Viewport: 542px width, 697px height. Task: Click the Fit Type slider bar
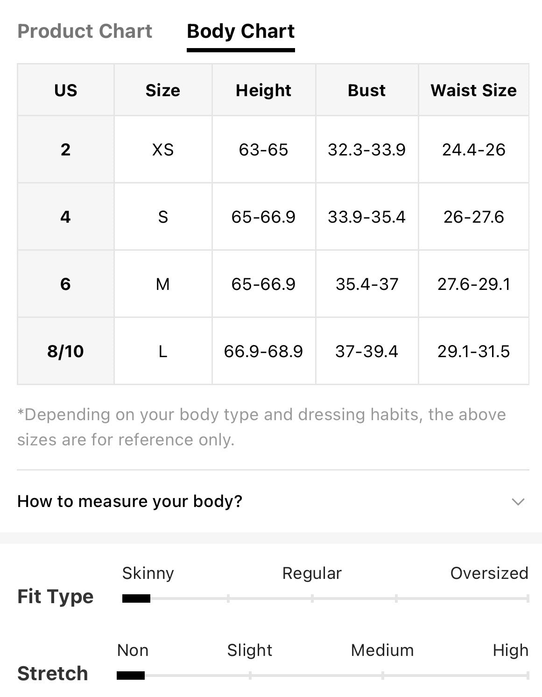pos(325,598)
